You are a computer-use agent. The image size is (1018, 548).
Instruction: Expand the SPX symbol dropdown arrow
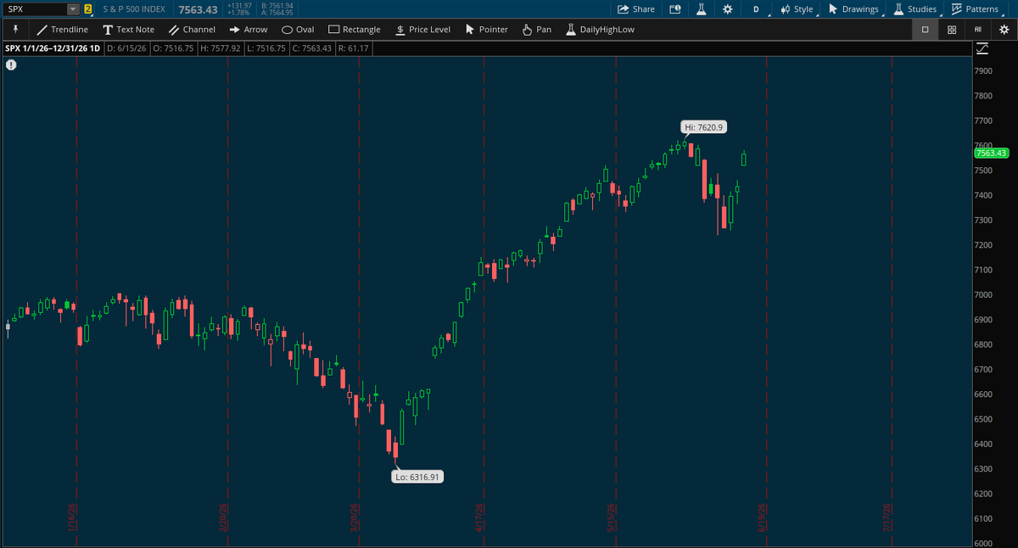coord(72,9)
